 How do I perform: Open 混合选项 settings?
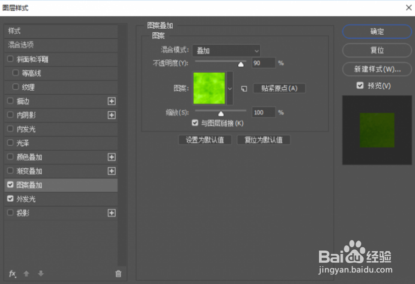61,45
